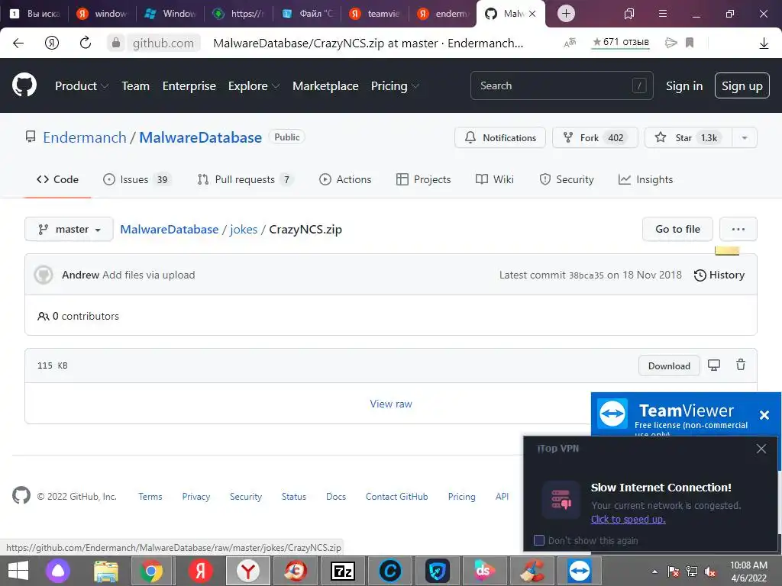Open the Actions tab
782x586 pixels.
345,179
